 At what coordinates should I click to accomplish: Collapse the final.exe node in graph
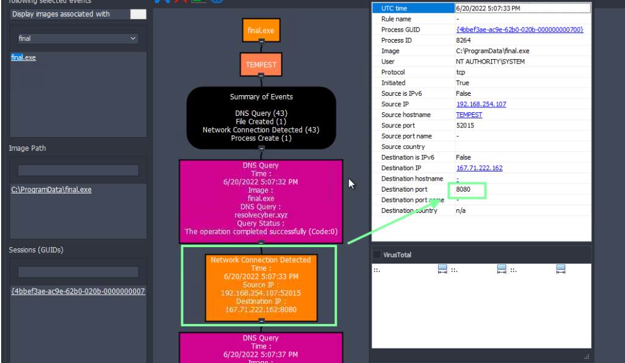(x=261, y=41)
